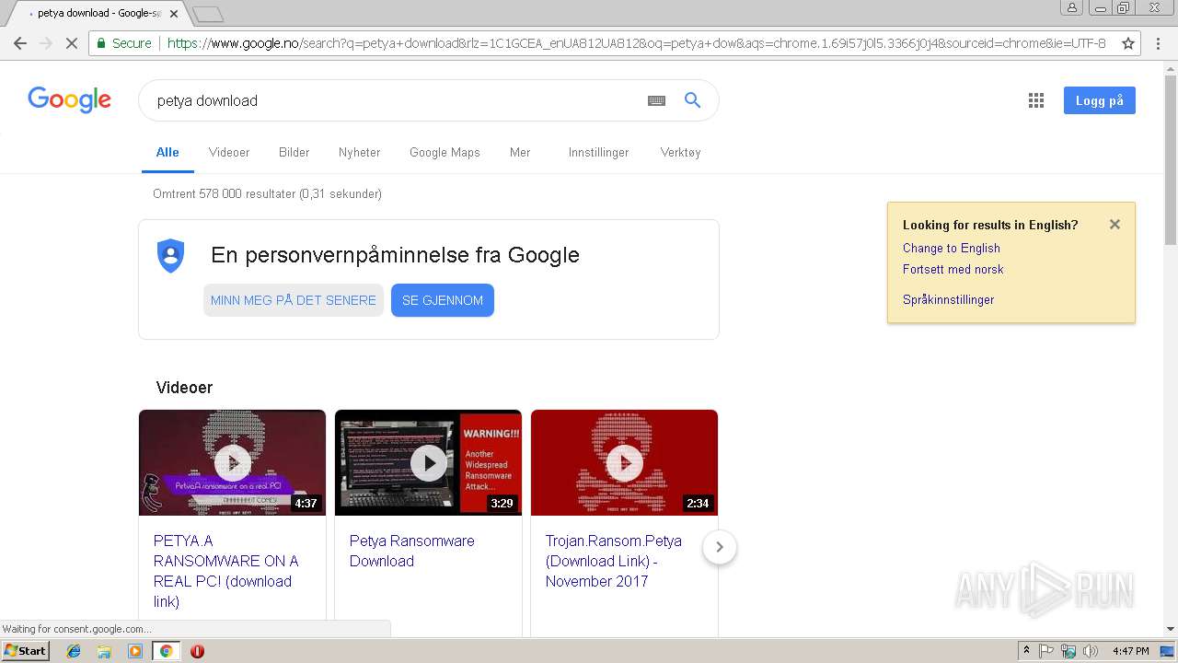
Task: Open Action Center flag icon
Action: [x=1046, y=651]
